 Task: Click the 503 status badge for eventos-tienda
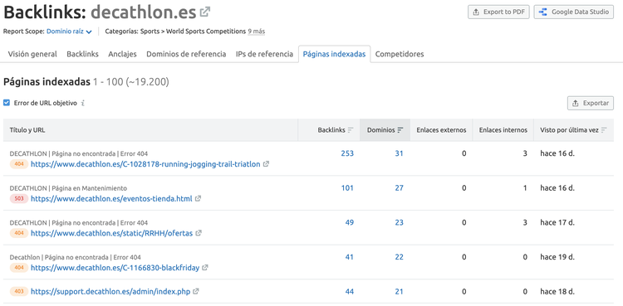click(x=19, y=198)
